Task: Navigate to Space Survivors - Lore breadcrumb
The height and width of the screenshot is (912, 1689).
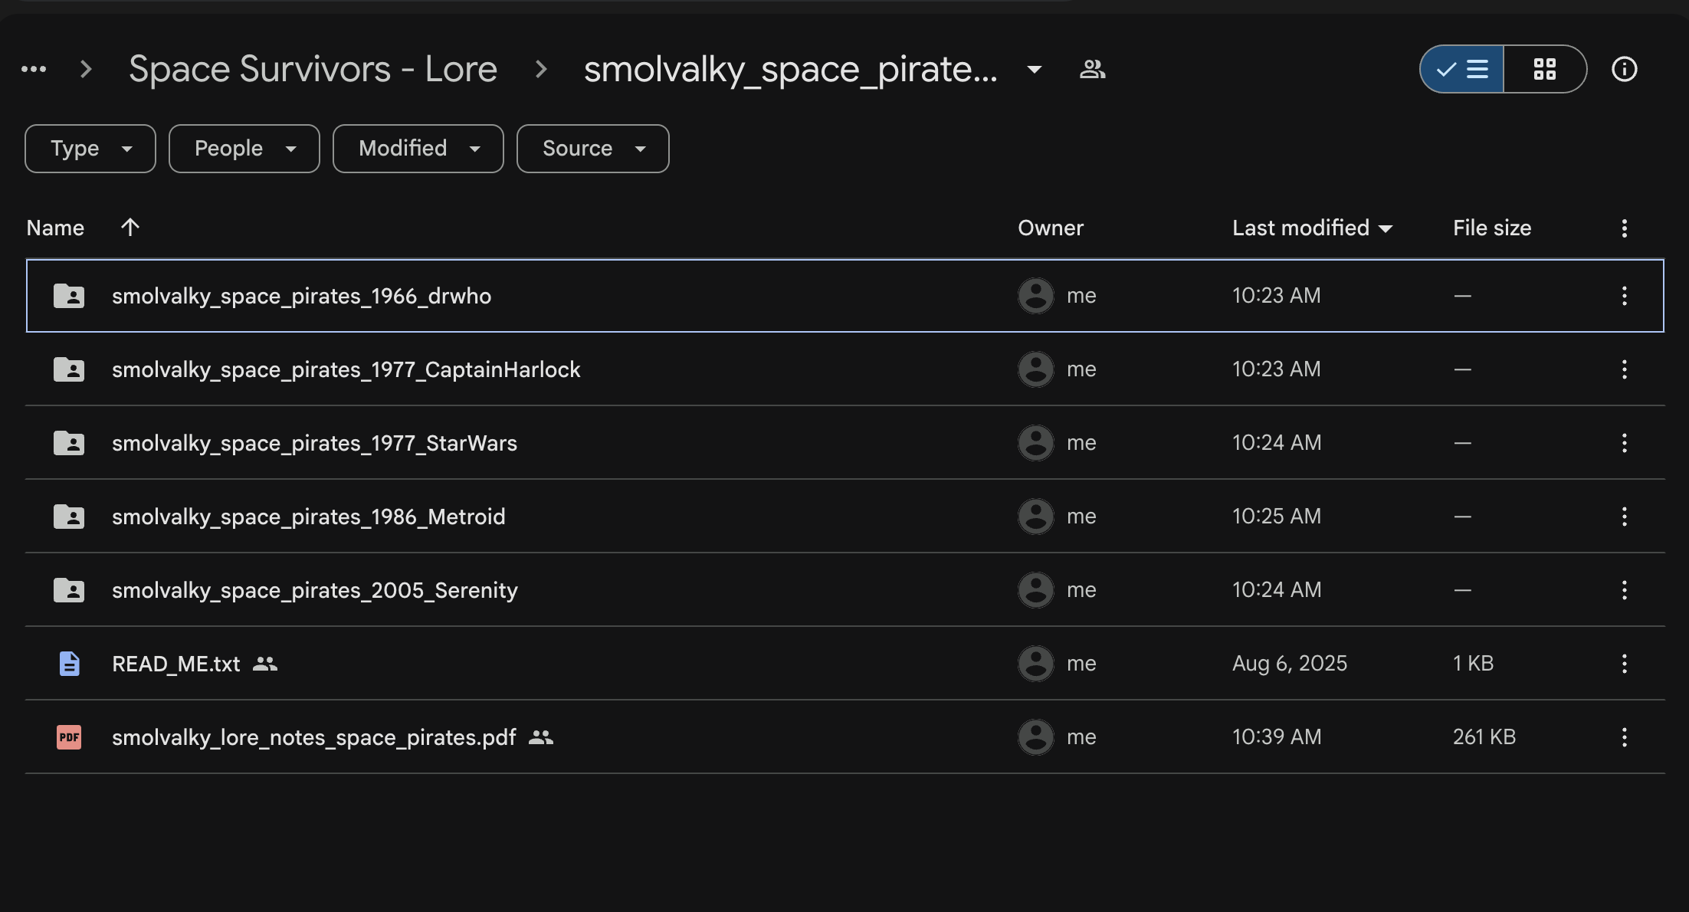Action: click(313, 70)
